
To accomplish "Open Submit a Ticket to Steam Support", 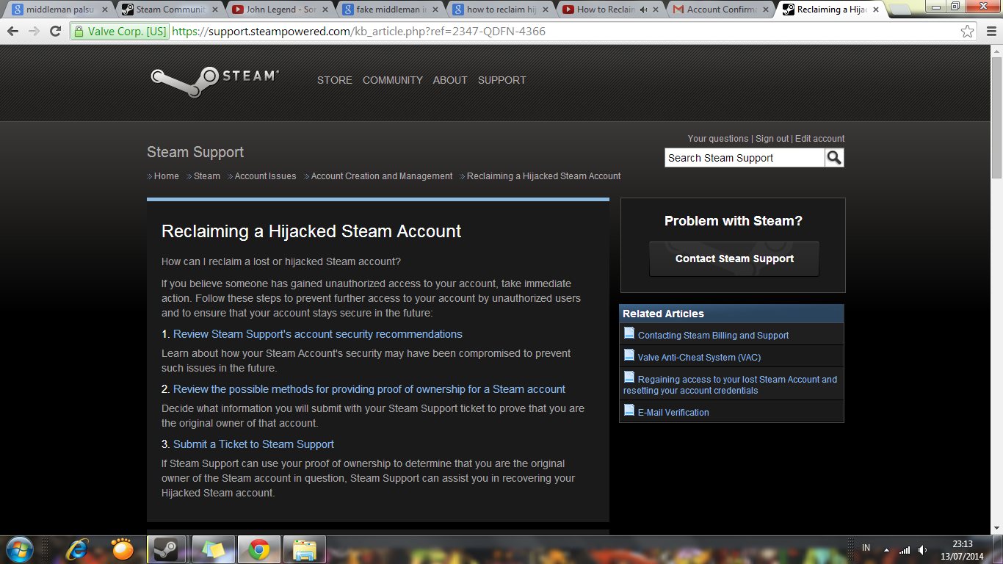I will [x=253, y=444].
